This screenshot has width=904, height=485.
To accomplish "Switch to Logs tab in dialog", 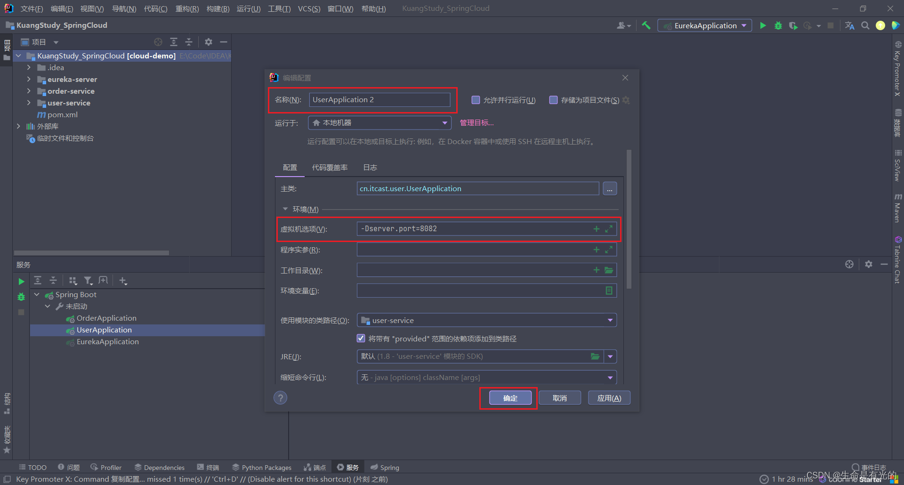I will pyautogui.click(x=370, y=168).
